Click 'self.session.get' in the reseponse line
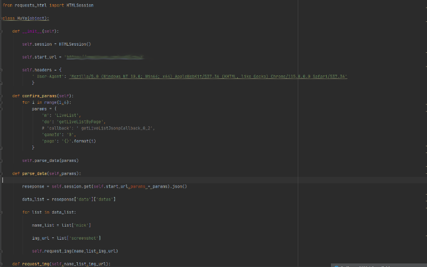Image resolution: width=427 pixels, height=267 pixels. point(71,187)
